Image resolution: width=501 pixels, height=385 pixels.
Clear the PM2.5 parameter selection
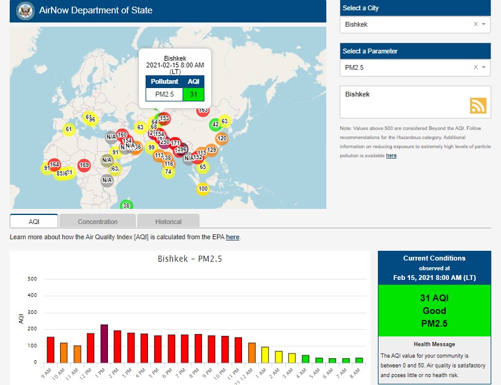point(476,67)
